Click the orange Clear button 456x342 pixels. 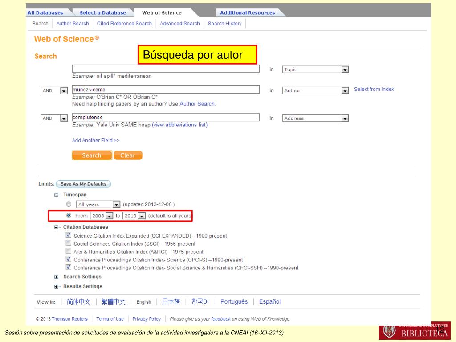pos(128,155)
